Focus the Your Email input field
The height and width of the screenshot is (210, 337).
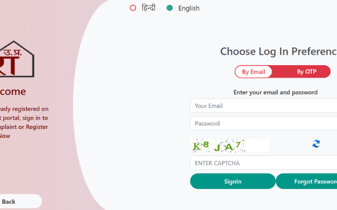pos(263,106)
